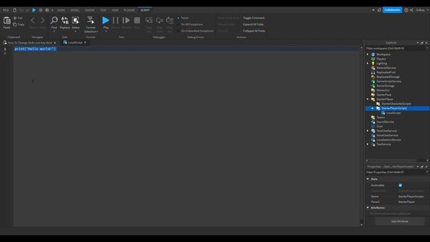Screen dimensions: 430x242
Task: Click the notification icon left of Collaborate
Action: click(x=379, y=10)
